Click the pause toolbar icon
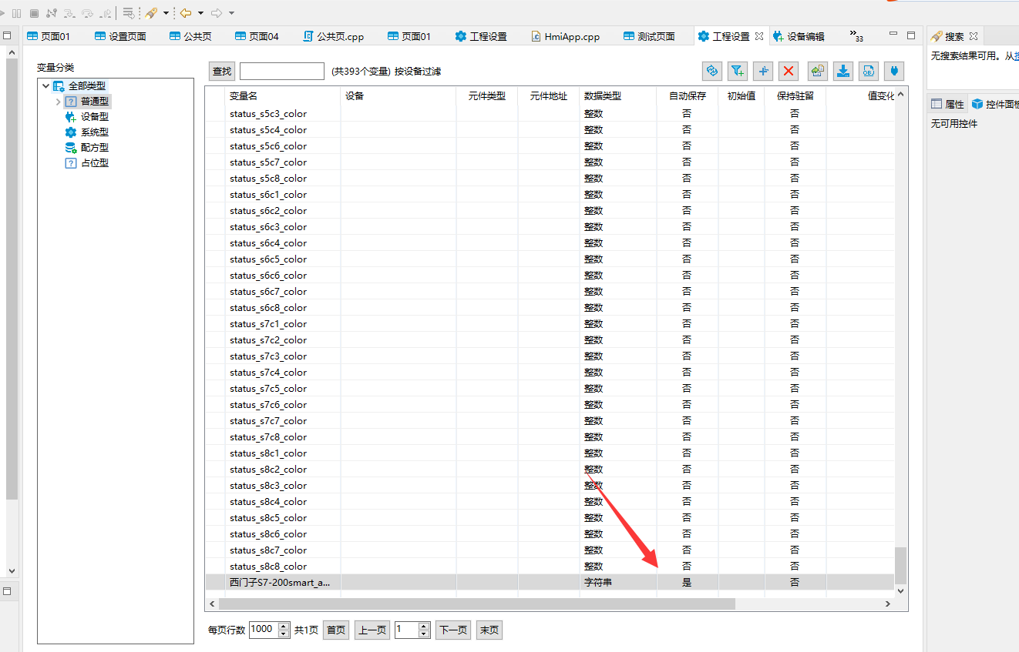Image resolution: width=1019 pixels, height=652 pixels. [x=16, y=13]
